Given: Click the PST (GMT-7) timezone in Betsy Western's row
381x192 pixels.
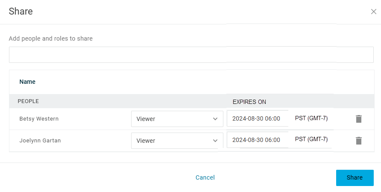Looking at the screenshot, I should click(311, 118).
